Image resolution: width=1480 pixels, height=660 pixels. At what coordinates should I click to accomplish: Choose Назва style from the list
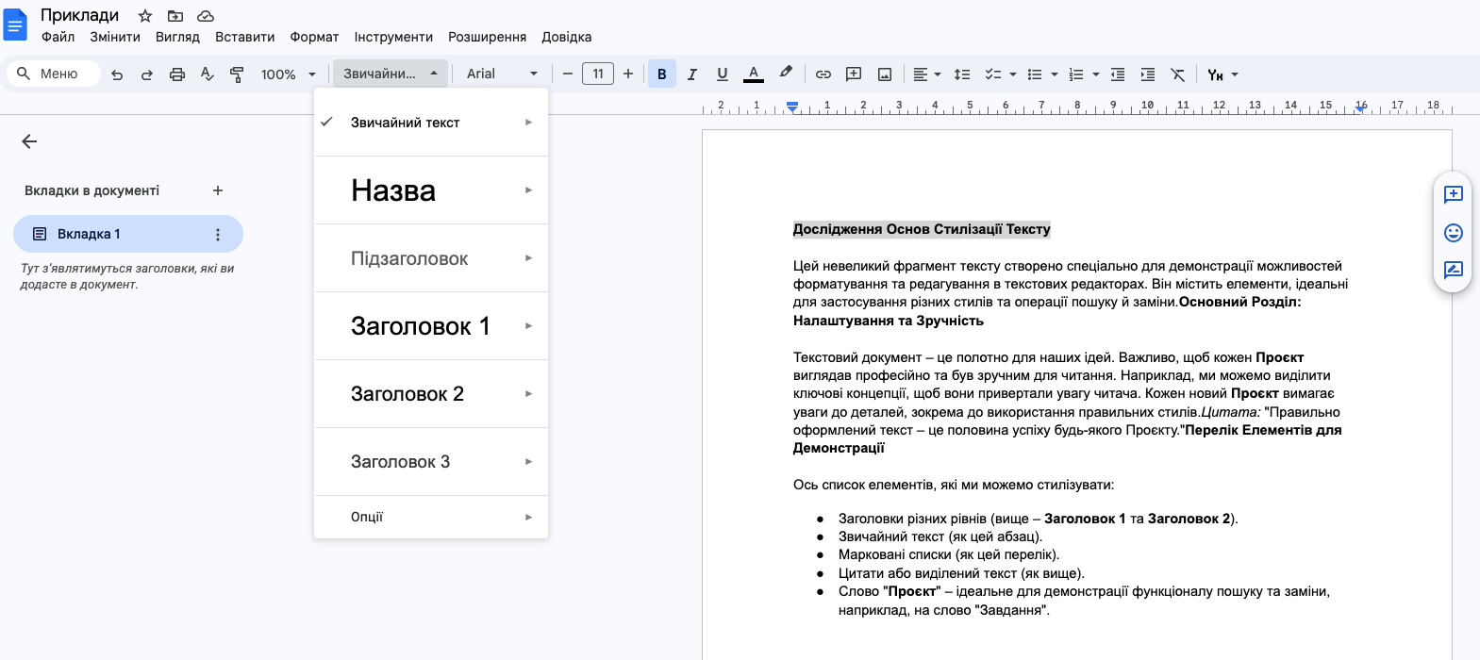pyautogui.click(x=393, y=190)
